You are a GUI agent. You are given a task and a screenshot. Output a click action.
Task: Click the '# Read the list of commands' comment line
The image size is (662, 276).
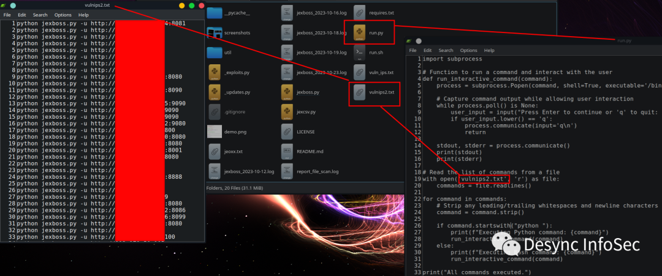click(x=491, y=172)
